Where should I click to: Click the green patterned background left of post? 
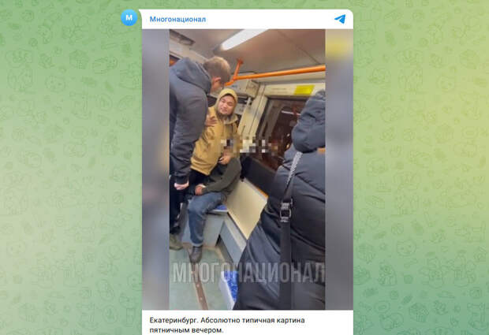point(69,168)
